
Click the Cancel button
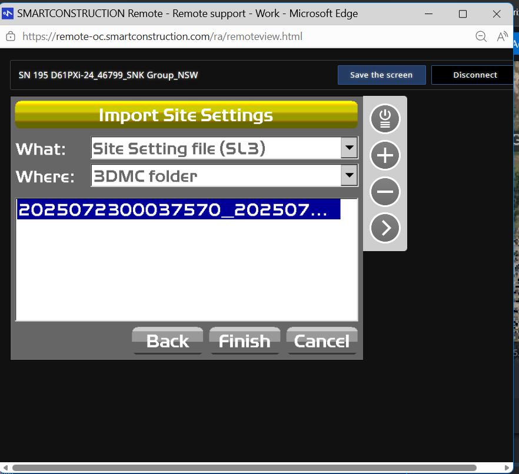[322, 341]
